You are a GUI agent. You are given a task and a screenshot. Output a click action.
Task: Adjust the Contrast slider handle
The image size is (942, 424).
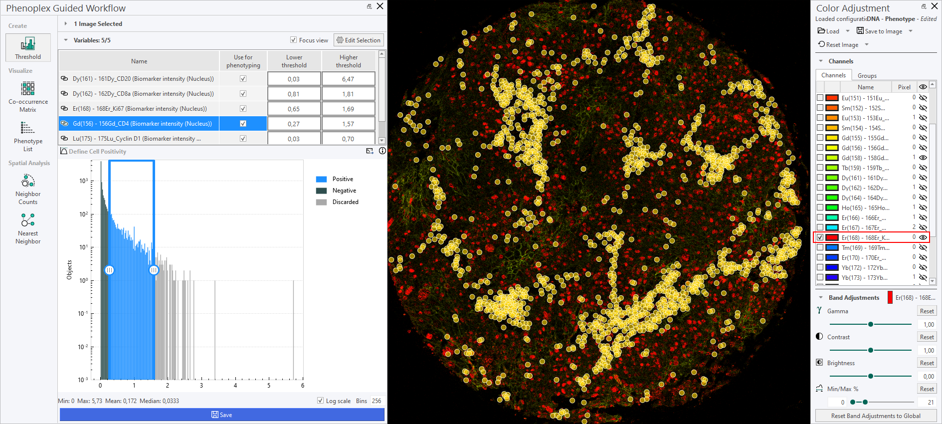point(871,350)
